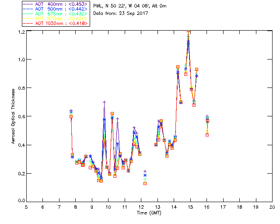This screenshot has width=280, height=224.
Task: Click x-axis tick label 16
Action: coord(206,207)
